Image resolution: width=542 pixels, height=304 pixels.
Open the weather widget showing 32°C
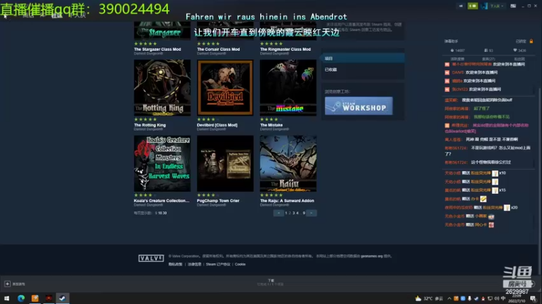click(429, 299)
